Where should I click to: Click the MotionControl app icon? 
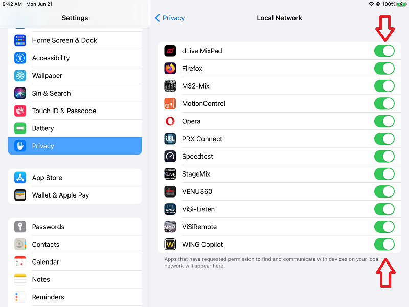pos(170,104)
